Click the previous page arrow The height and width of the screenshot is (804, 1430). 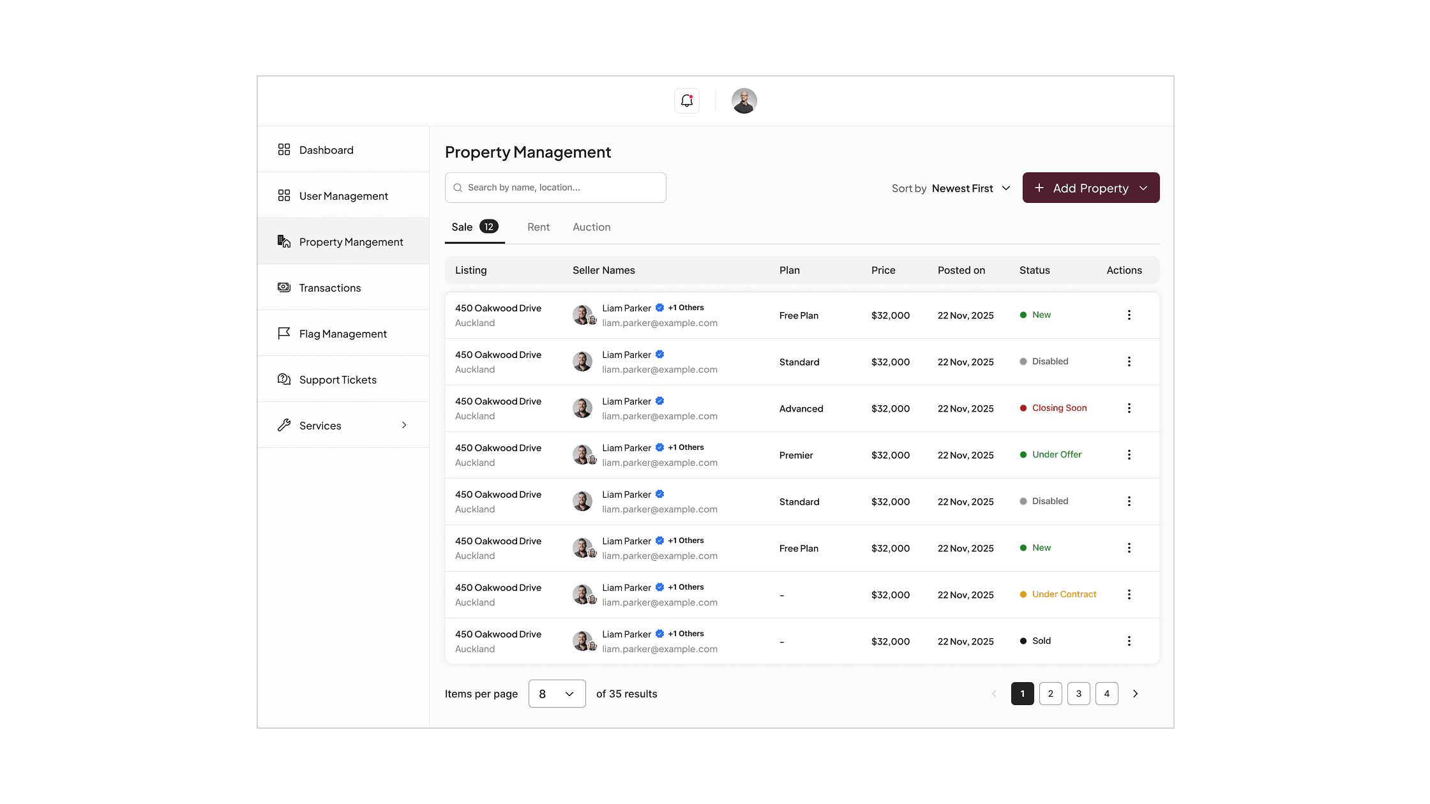[x=994, y=694]
